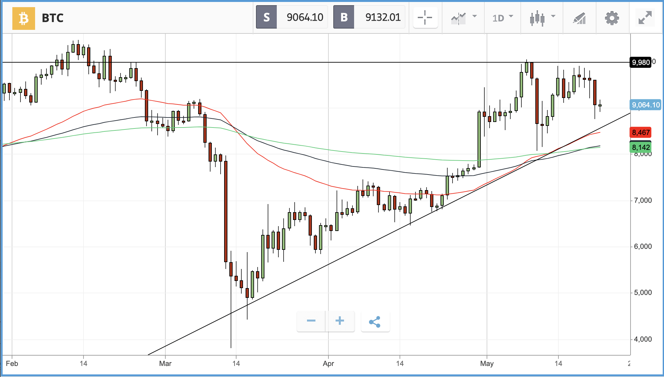Zoom out with the minus button
The height and width of the screenshot is (377, 664).
(311, 321)
